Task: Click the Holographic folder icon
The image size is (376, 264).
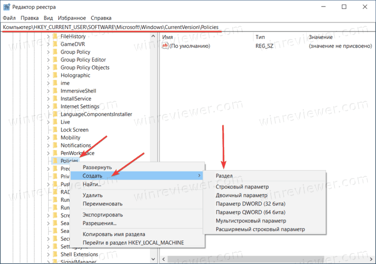Action: pos(55,75)
